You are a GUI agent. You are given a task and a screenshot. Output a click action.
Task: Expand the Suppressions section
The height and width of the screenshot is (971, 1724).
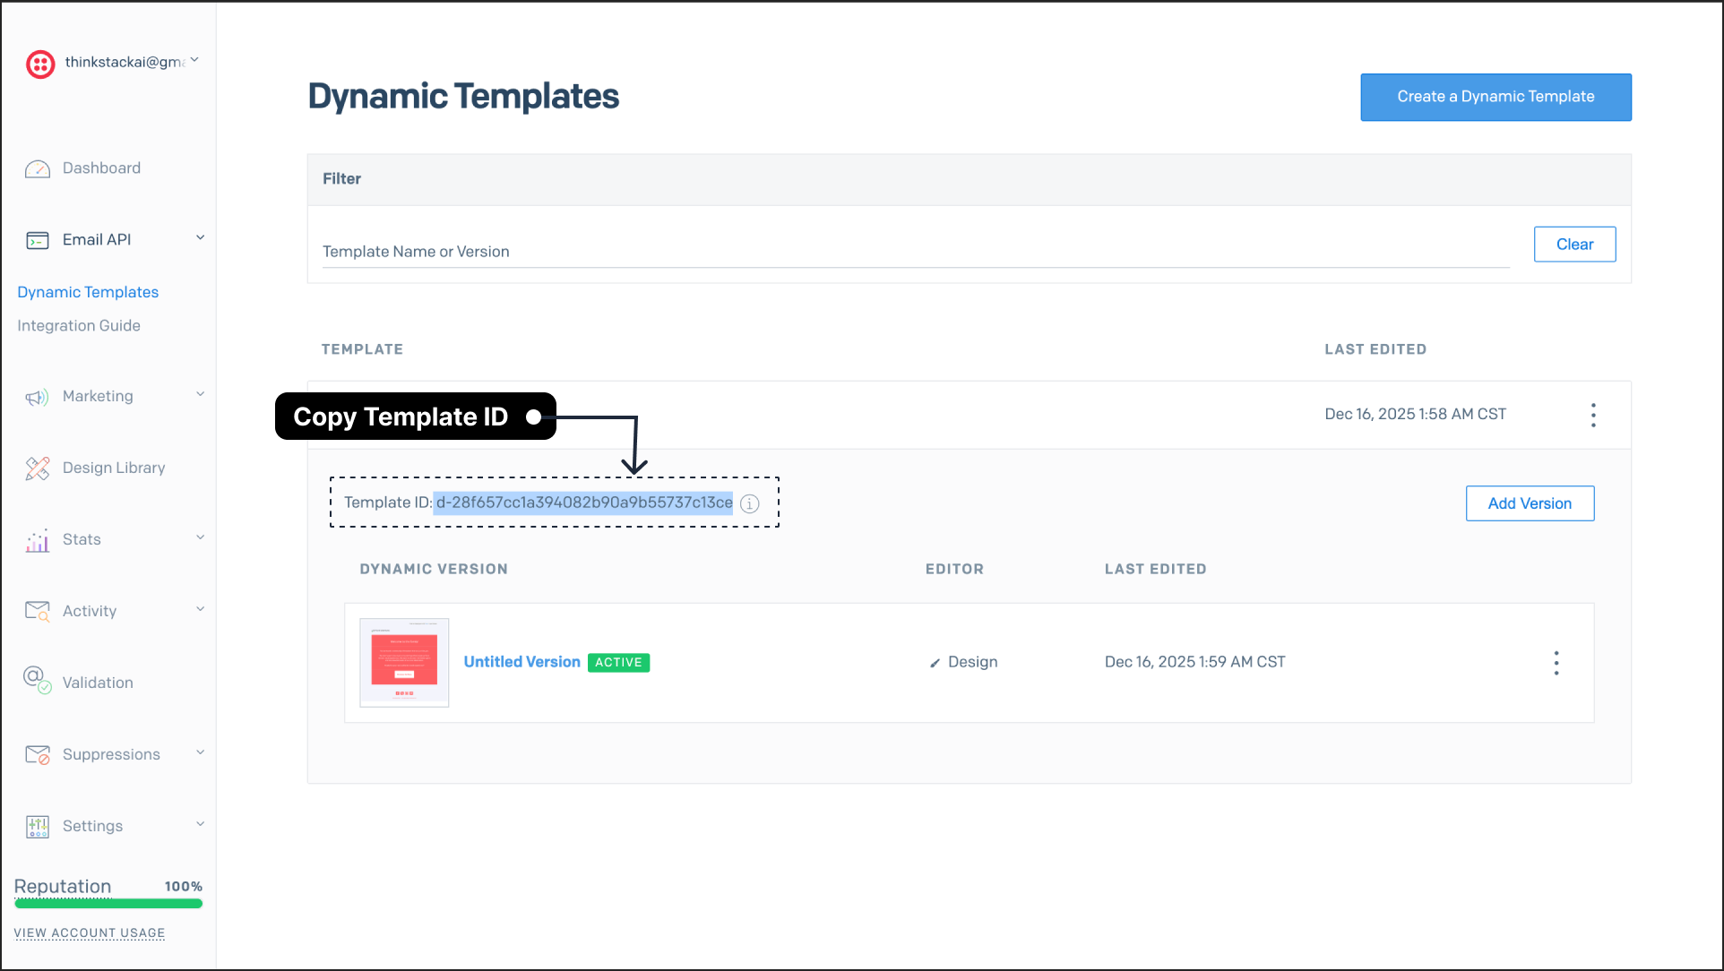tap(199, 752)
